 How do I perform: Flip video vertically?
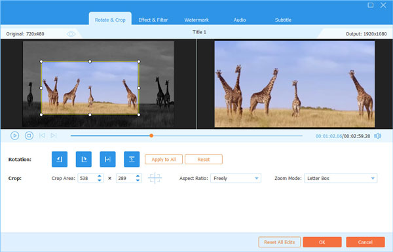(x=132, y=159)
